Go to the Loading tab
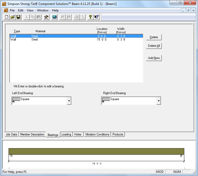 click(66, 134)
